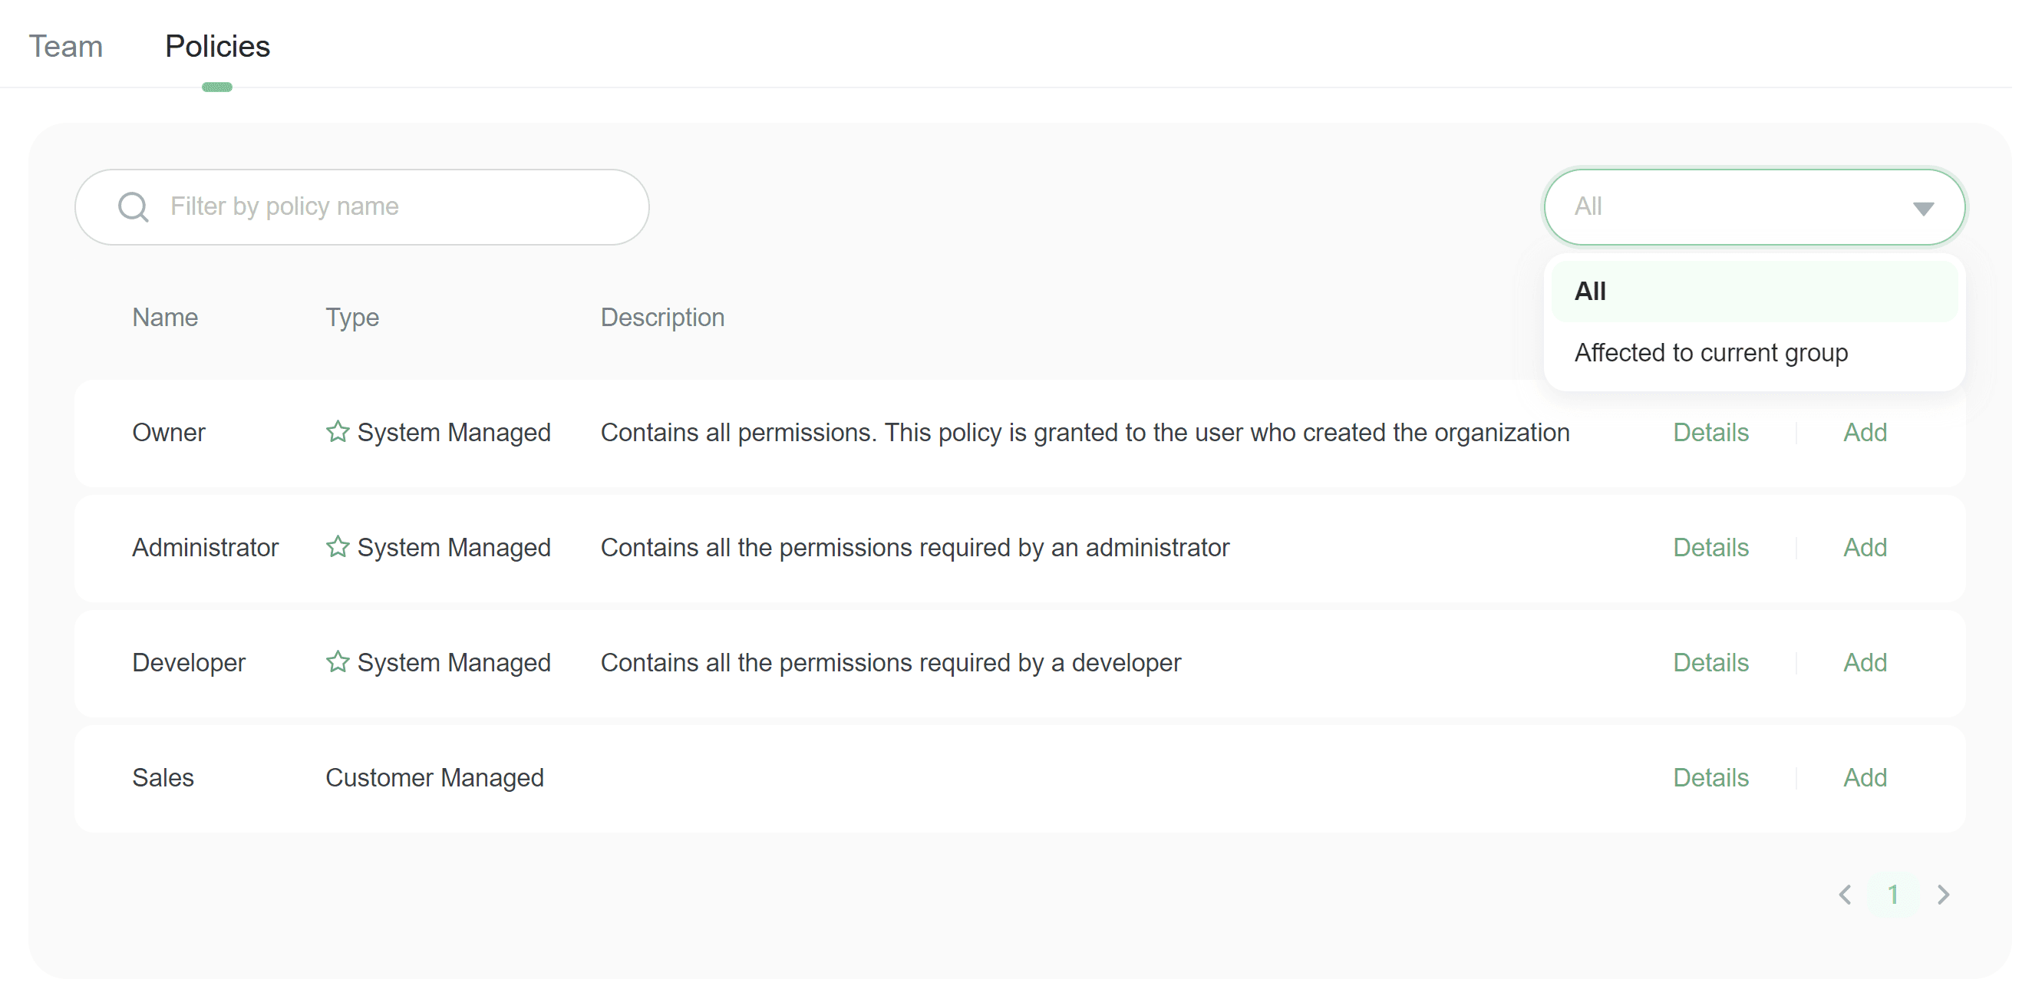Add the Administrator policy
This screenshot has height=999, width=2032.
click(1864, 547)
